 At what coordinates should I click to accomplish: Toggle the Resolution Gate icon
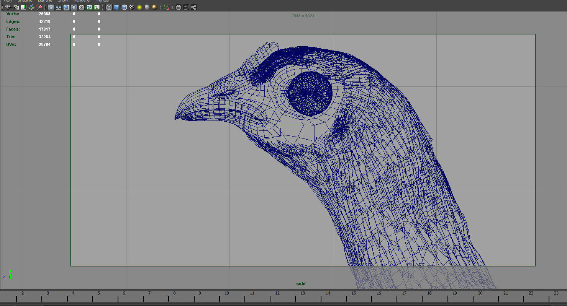[x=66, y=7]
